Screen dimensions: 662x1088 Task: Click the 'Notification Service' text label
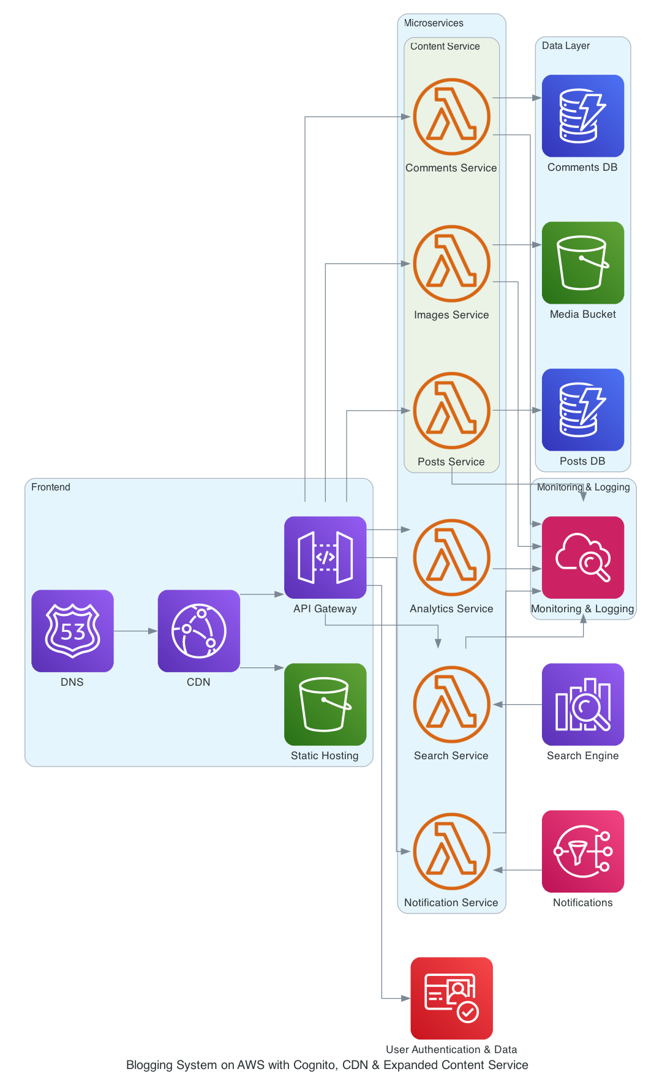(x=451, y=902)
